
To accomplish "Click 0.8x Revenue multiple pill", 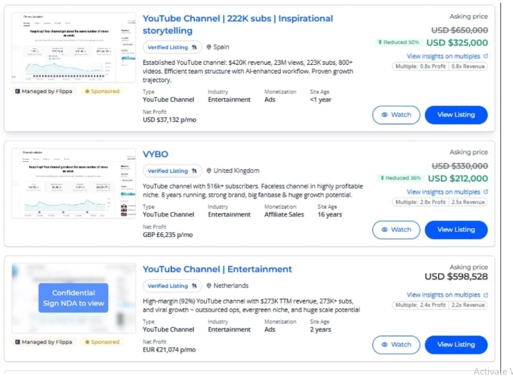I will point(468,67).
